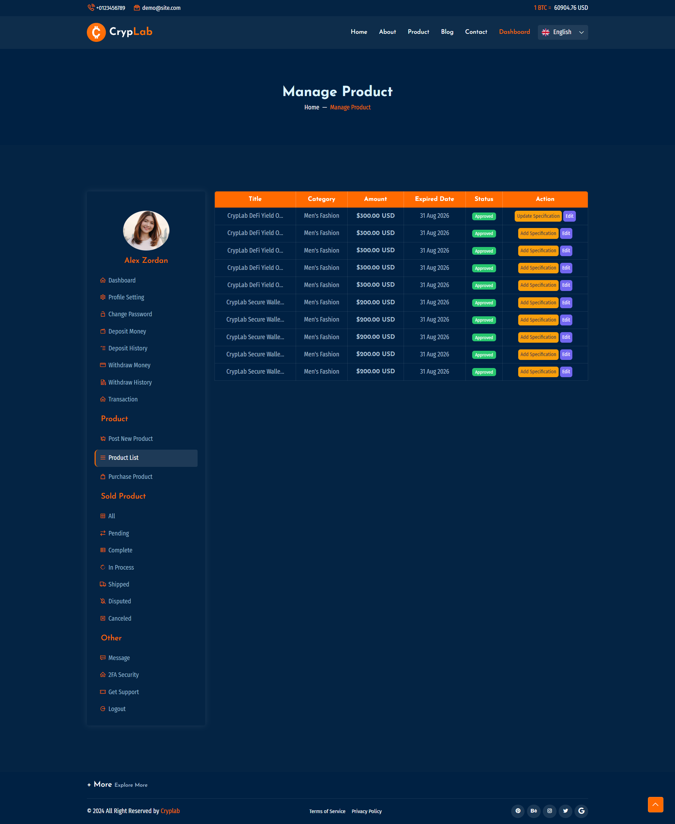675x824 pixels.
Task: Open Twitter from the footer social icons
Action: 565,811
